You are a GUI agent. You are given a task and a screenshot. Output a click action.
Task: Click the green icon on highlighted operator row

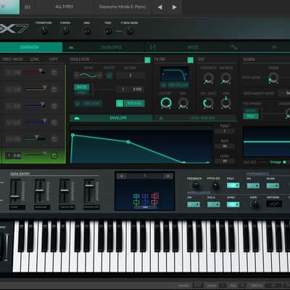(x=54, y=155)
